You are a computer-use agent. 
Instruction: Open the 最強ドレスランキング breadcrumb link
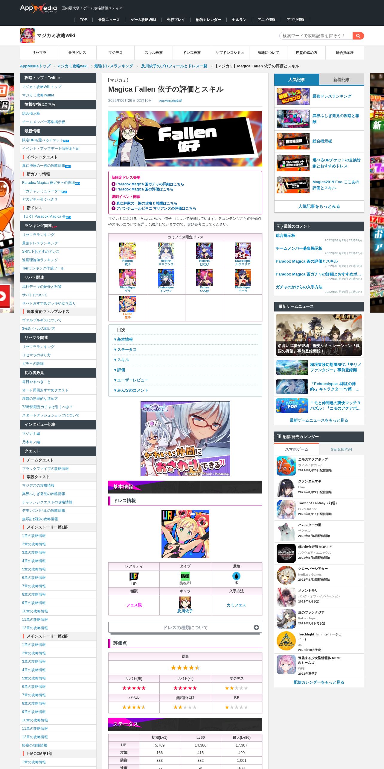[x=114, y=66]
